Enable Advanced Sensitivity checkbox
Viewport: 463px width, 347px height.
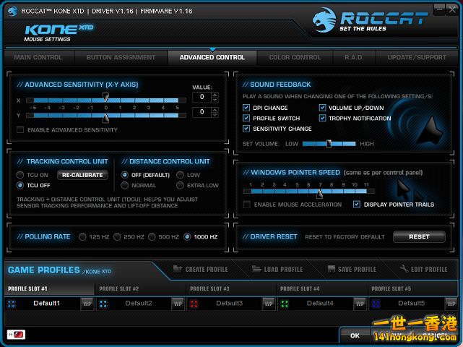click(x=20, y=129)
